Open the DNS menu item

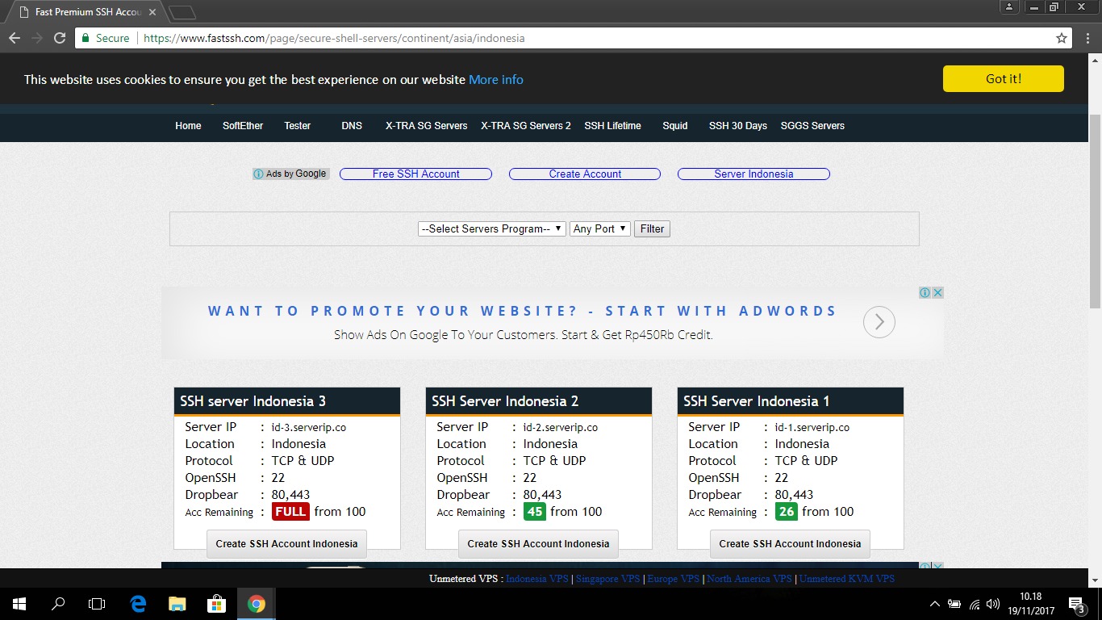[x=352, y=126]
